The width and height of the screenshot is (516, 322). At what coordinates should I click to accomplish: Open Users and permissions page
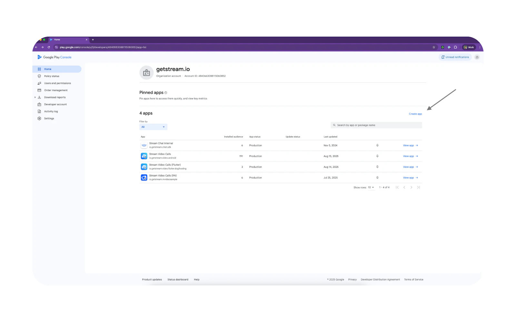[57, 83]
